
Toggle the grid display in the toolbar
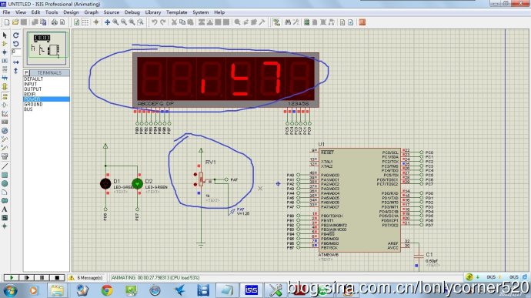[85, 22]
